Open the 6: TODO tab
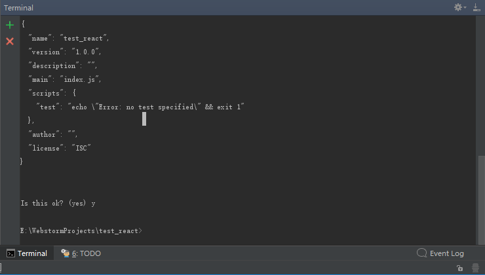Viewport: 485px width, 275px height. coord(86,253)
